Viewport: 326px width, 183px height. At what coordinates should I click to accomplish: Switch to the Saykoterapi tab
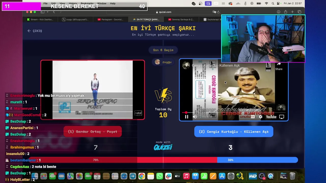212,20
